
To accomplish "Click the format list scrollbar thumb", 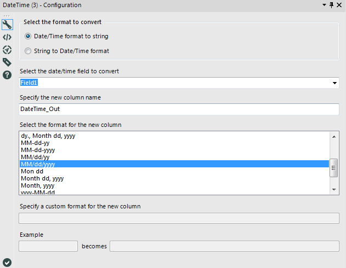I will coord(334,168).
